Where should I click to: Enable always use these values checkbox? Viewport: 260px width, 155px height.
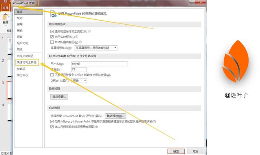[52, 75]
